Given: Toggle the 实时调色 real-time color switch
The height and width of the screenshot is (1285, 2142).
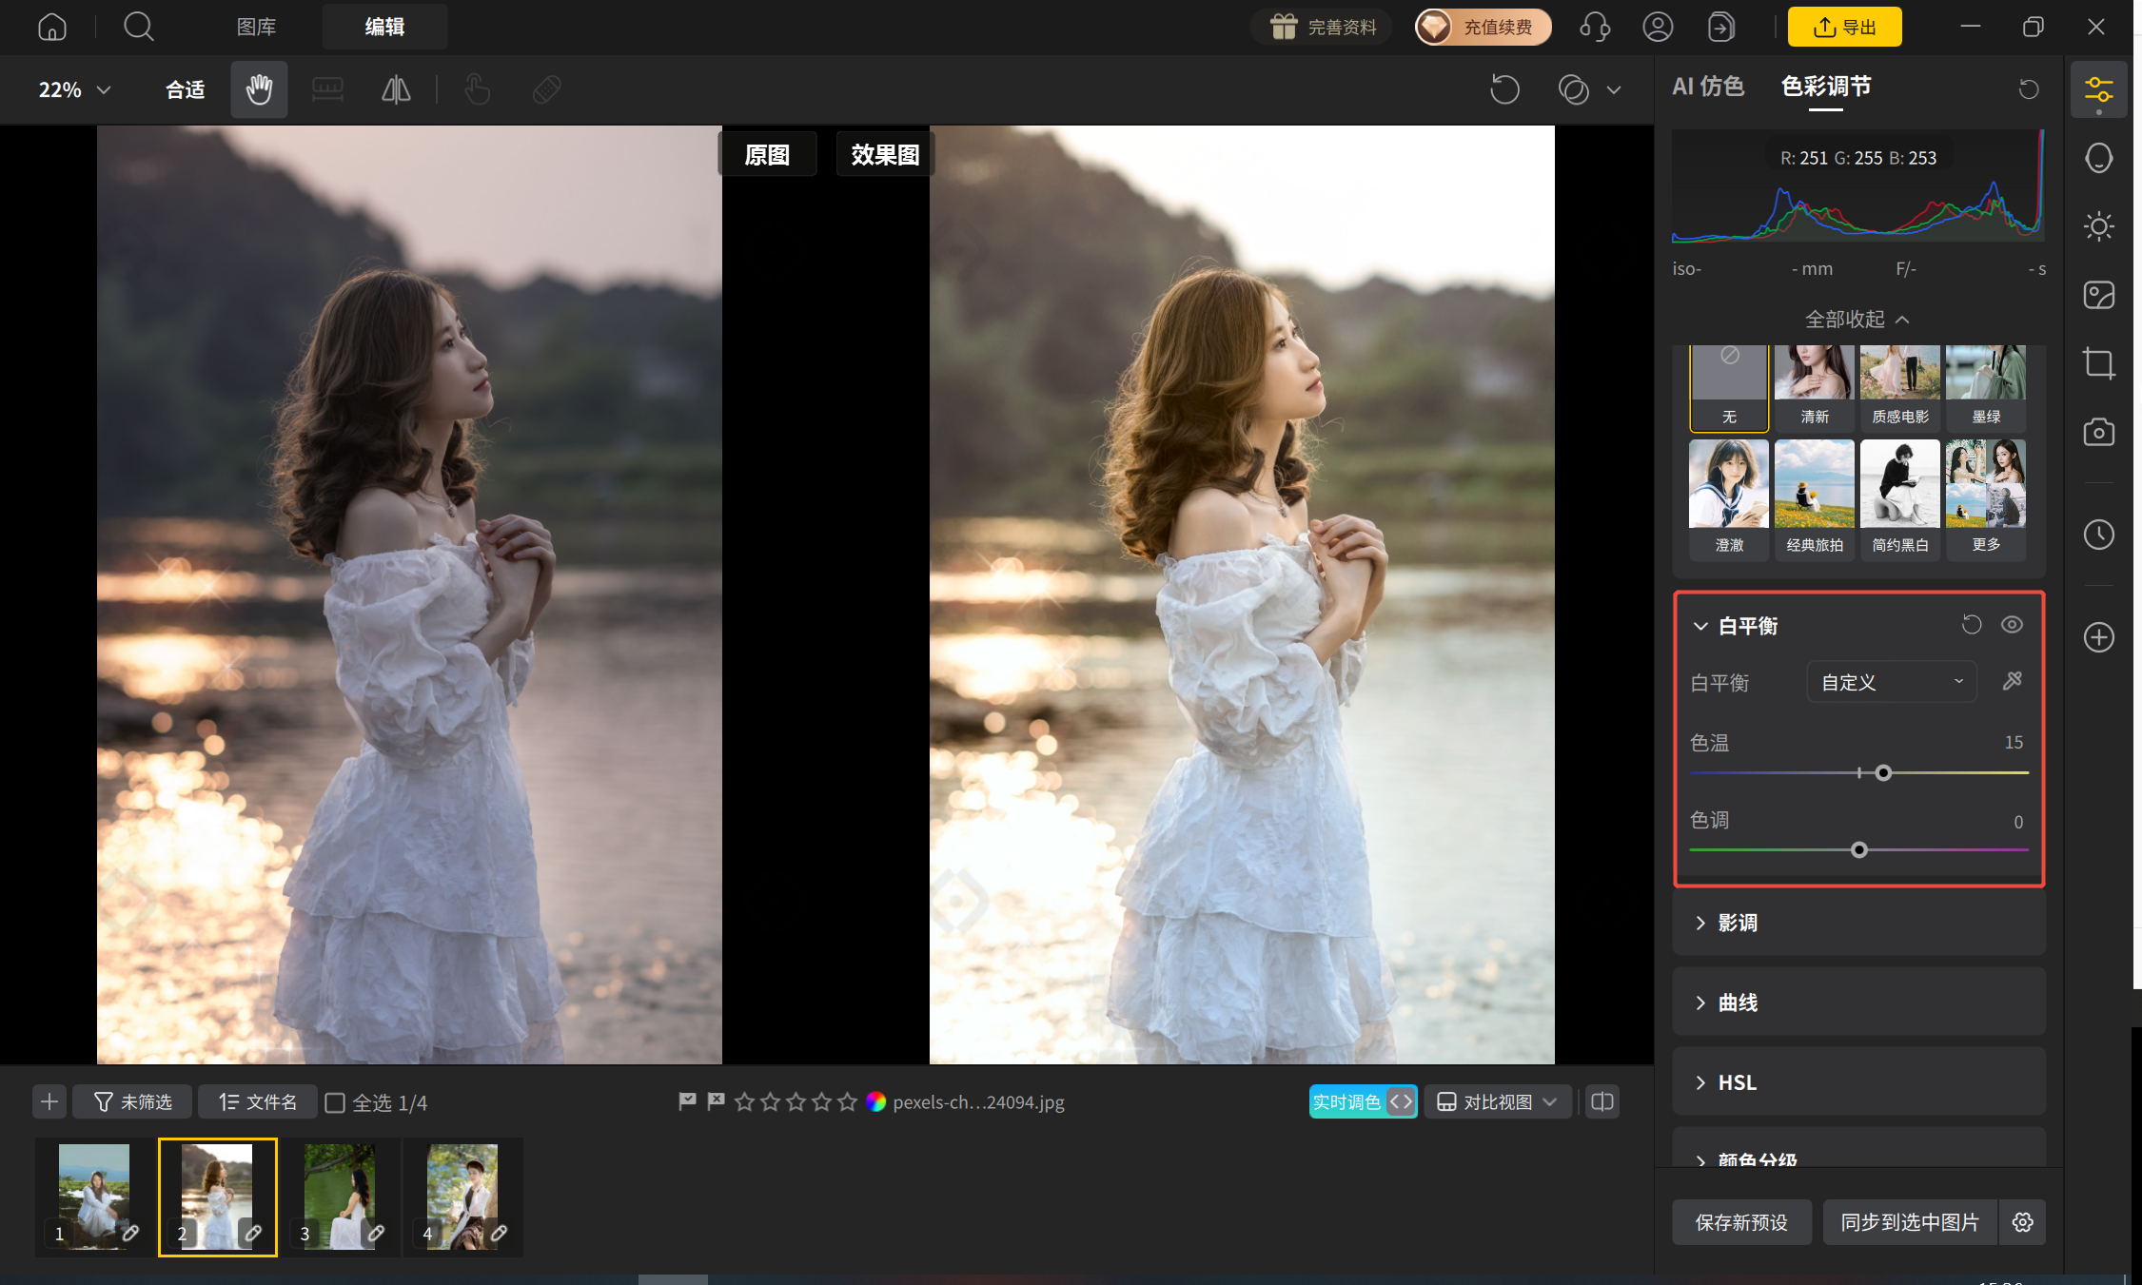Looking at the screenshot, I should click(1363, 1101).
